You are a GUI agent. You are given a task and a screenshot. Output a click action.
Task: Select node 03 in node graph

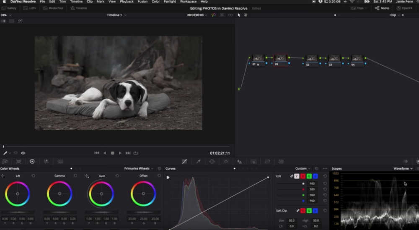(x=334, y=60)
